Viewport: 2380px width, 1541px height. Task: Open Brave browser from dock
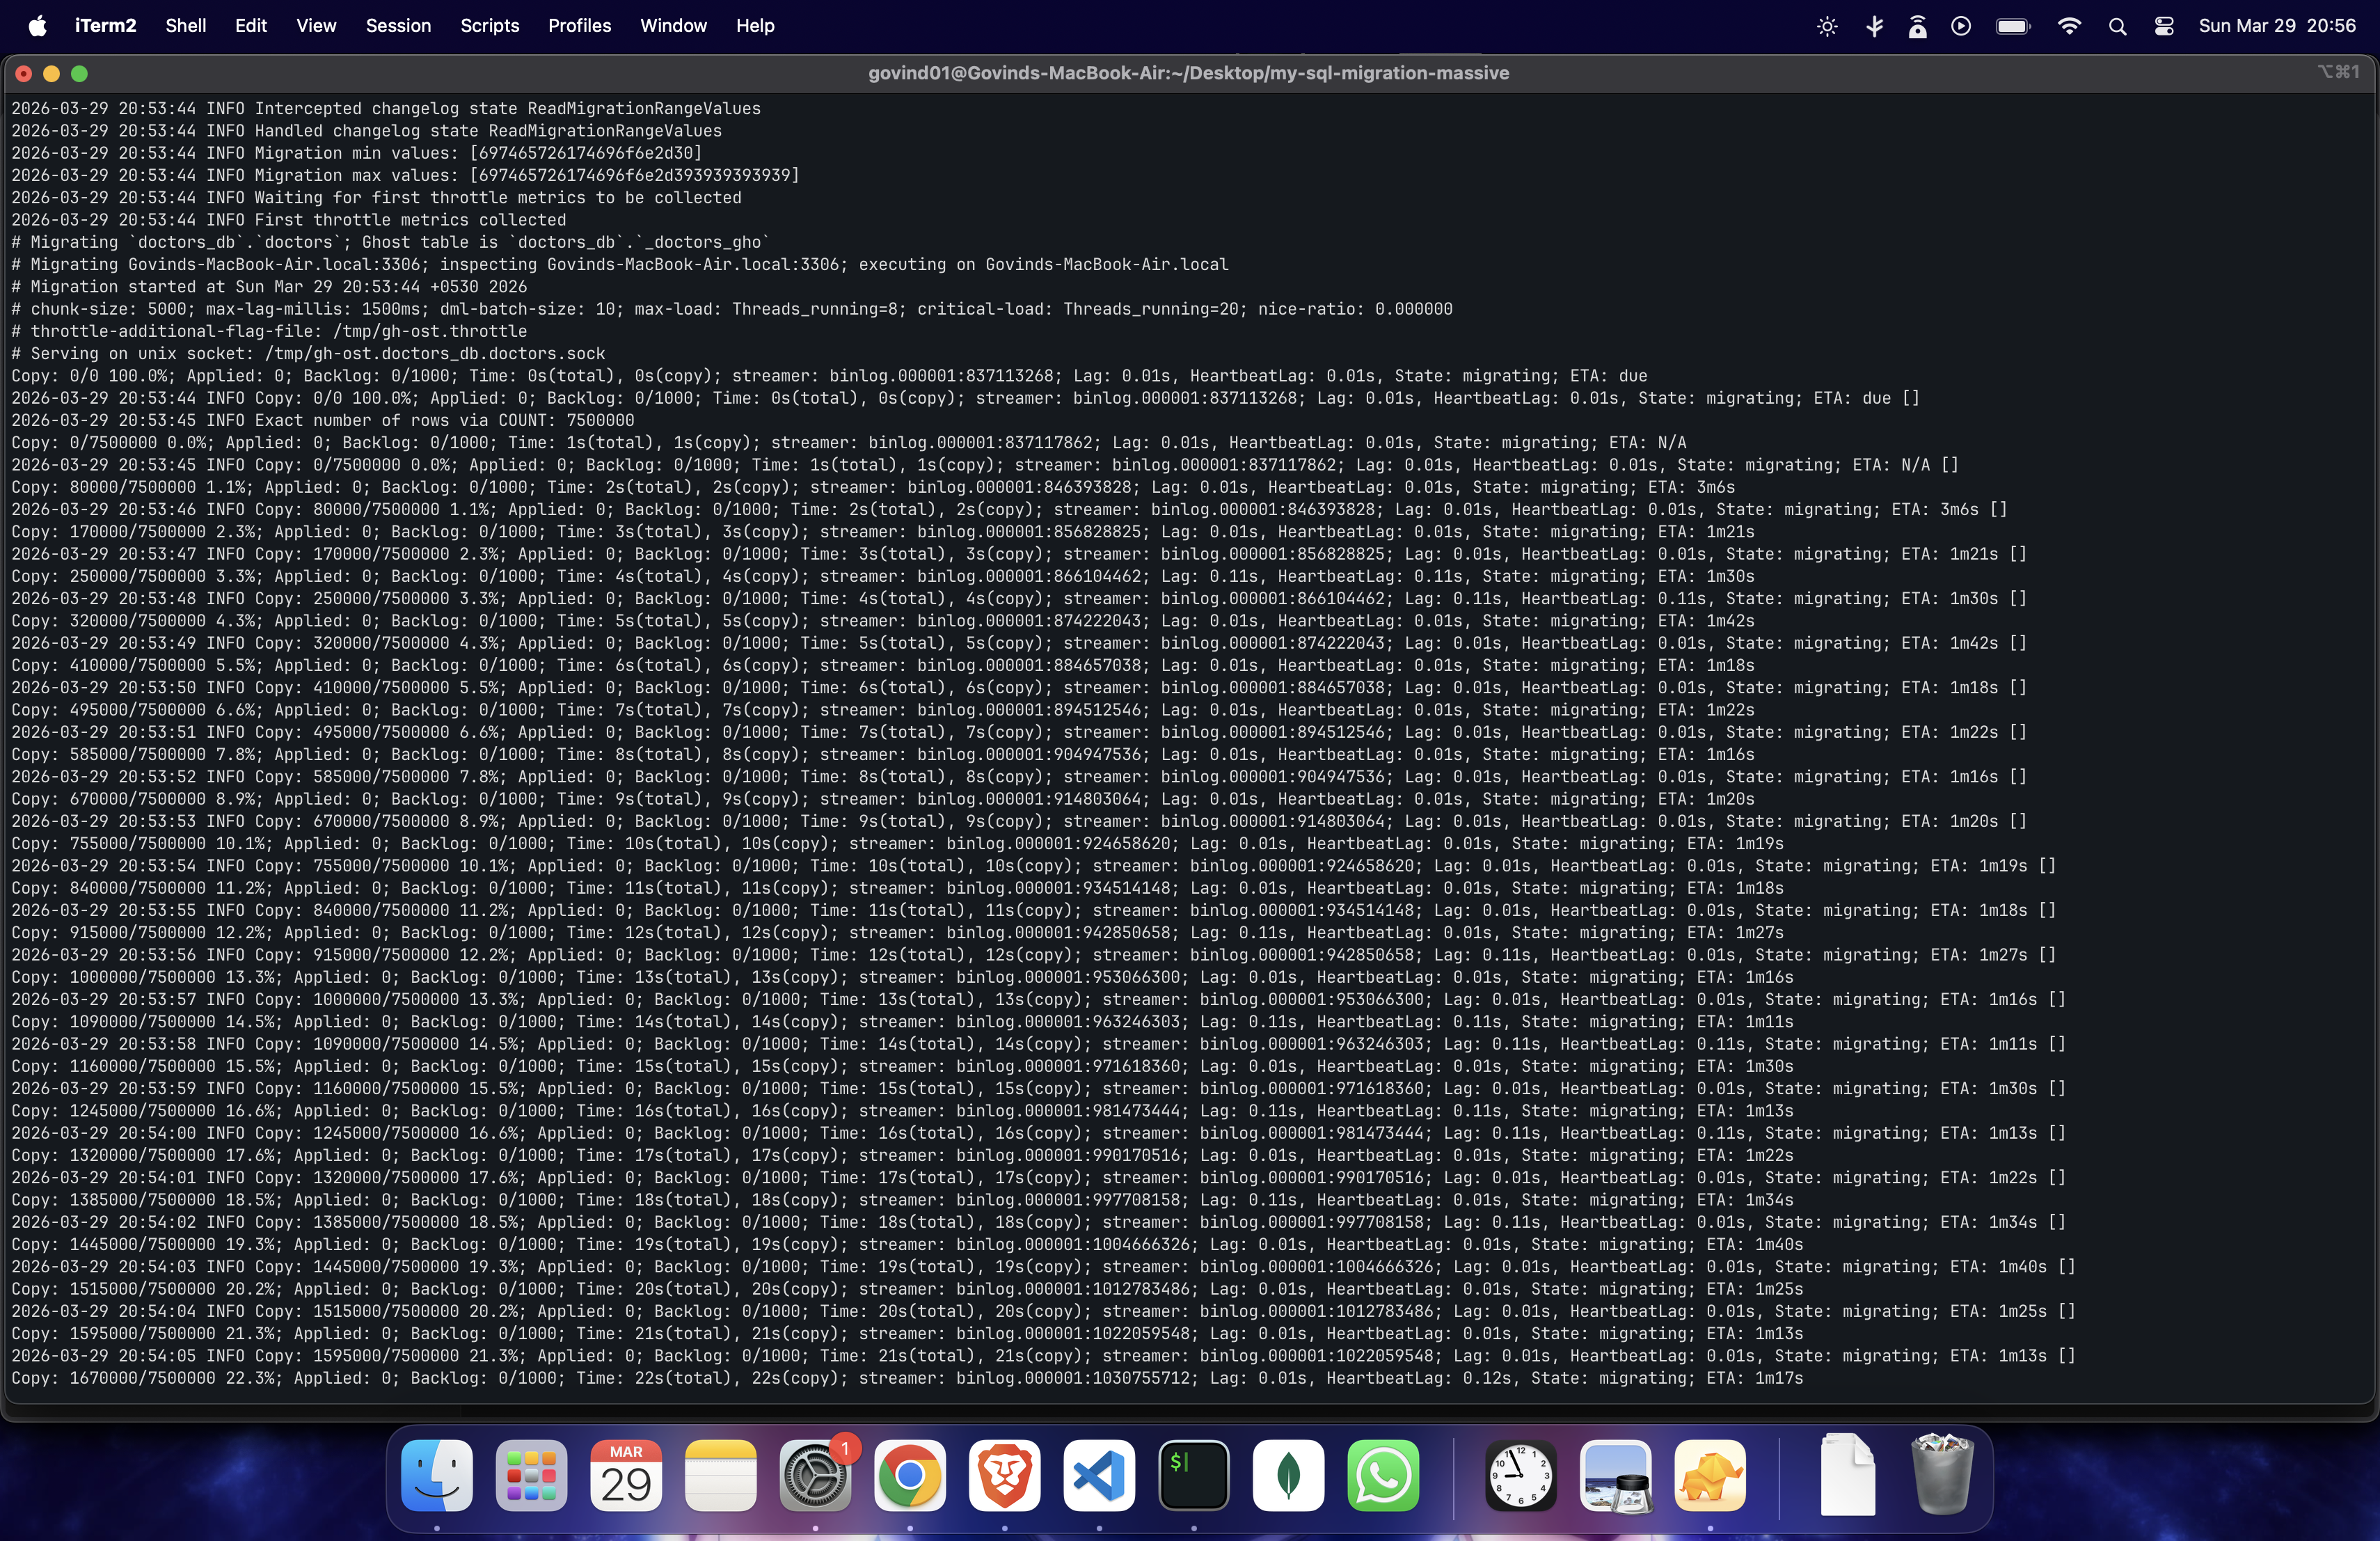(1004, 1475)
